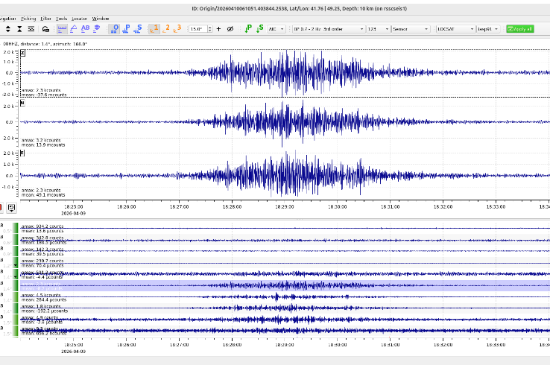This screenshot has width=550, height=365.
Task: Click the 18:31:00 label on upper time axis
Action: (390, 207)
